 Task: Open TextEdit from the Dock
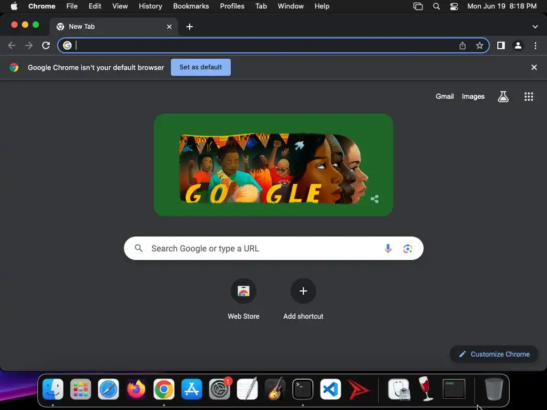pos(247,389)
